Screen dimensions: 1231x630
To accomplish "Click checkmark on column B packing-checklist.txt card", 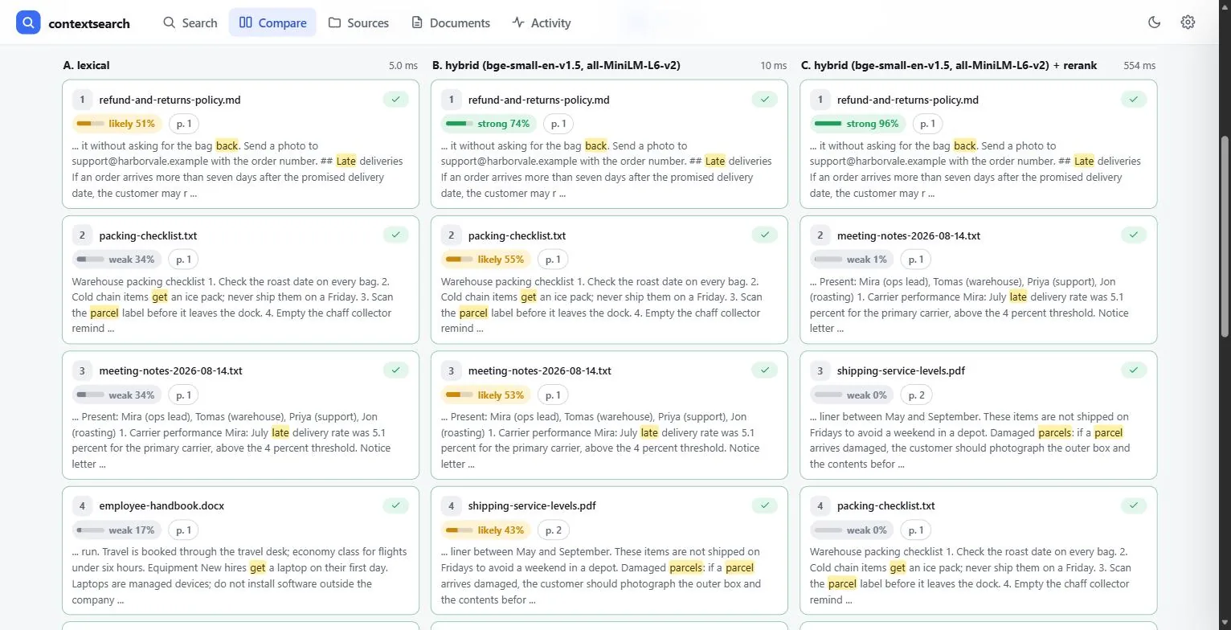I will (765, 235).
